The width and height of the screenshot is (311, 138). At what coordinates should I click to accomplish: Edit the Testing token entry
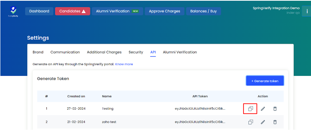point(263,109)
